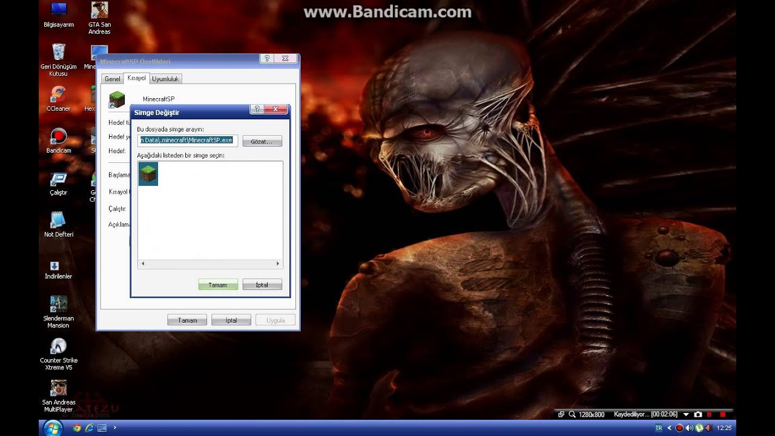Close the MinecraftSP Özellikleri window
This screenshot has width=775, height=436.
(x=286, y=59)
